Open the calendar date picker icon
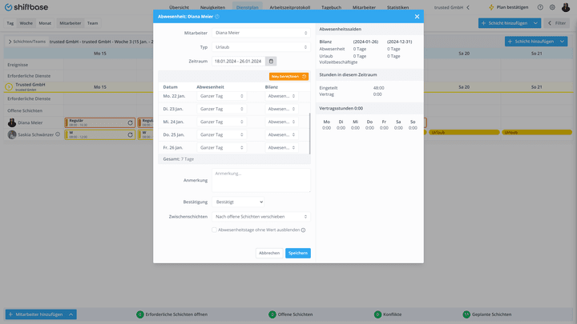This screenshot has height=324, width=577. click(271, 62)
